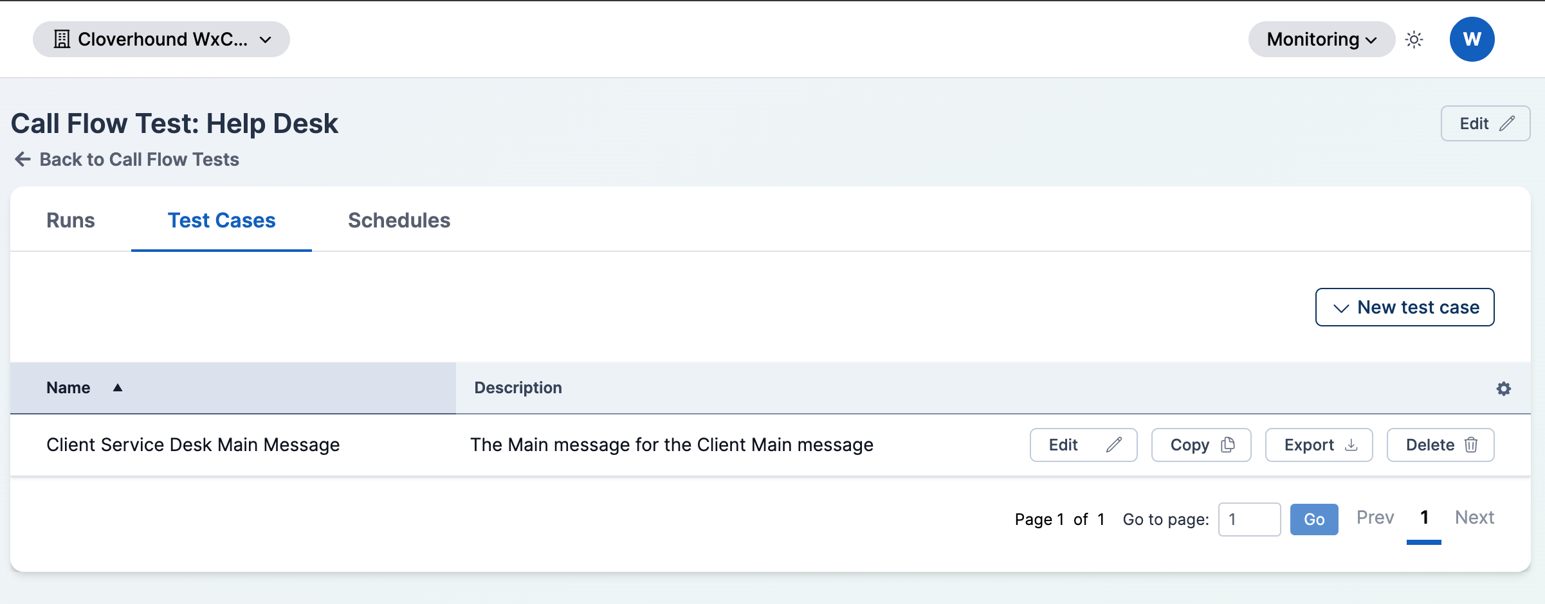
Task: Open the Monitoring dropdown menu
Action: [1321, 39]
